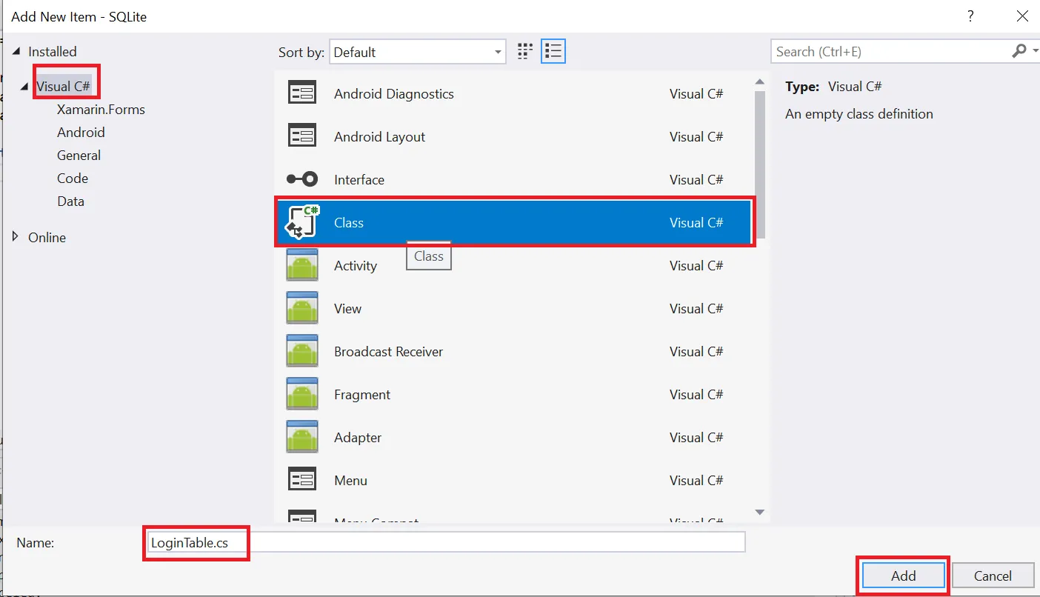The height and width of the screenshot is (597, 1040).
Task: Click the dialog help question mark
Action: coord(970,16)
